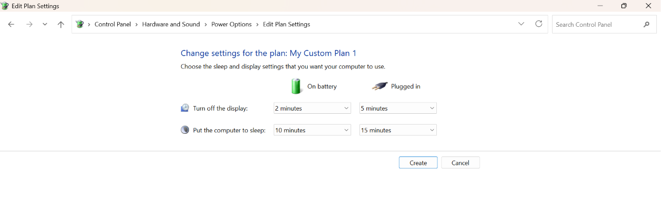Go to Power Options breadcrumb
The height and width of the screenshot is (210, 661).
coord(231,24)
